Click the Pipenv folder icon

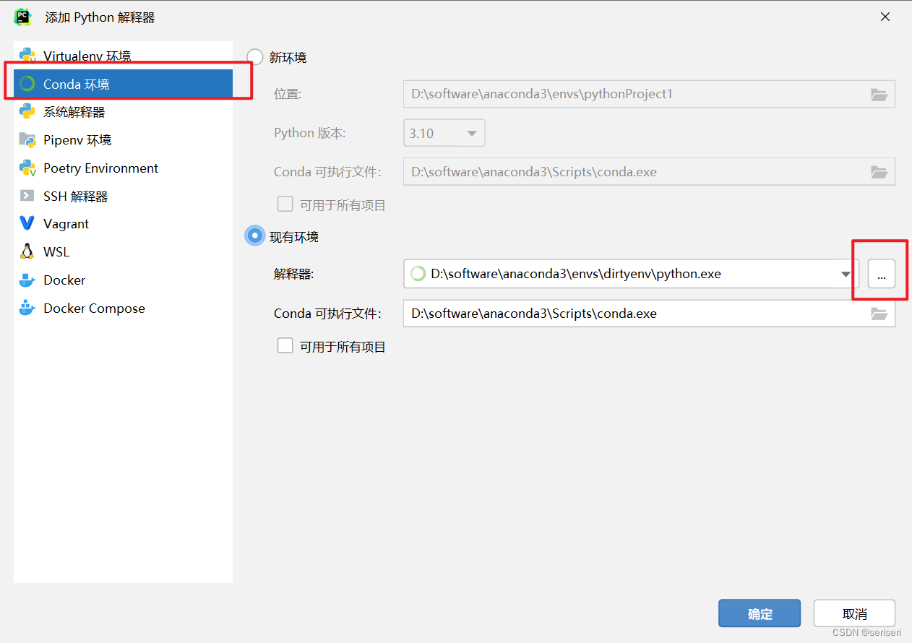point(27,140)
